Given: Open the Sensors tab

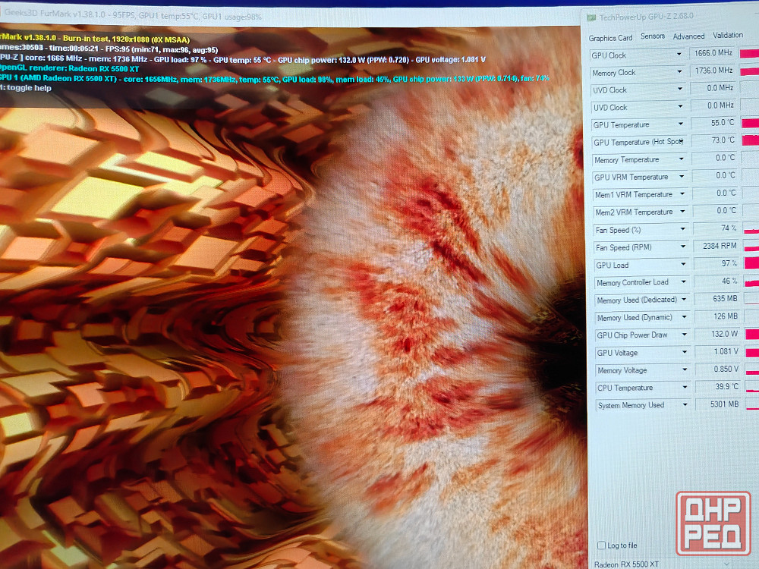Looking at the screenshot, I should coord(653,36).
